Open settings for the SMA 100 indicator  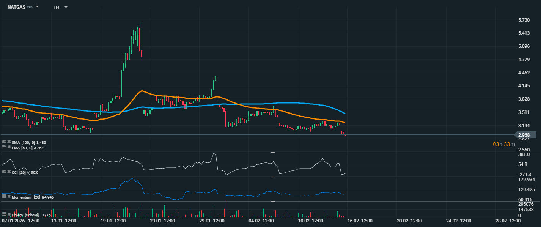click(4, 142)
